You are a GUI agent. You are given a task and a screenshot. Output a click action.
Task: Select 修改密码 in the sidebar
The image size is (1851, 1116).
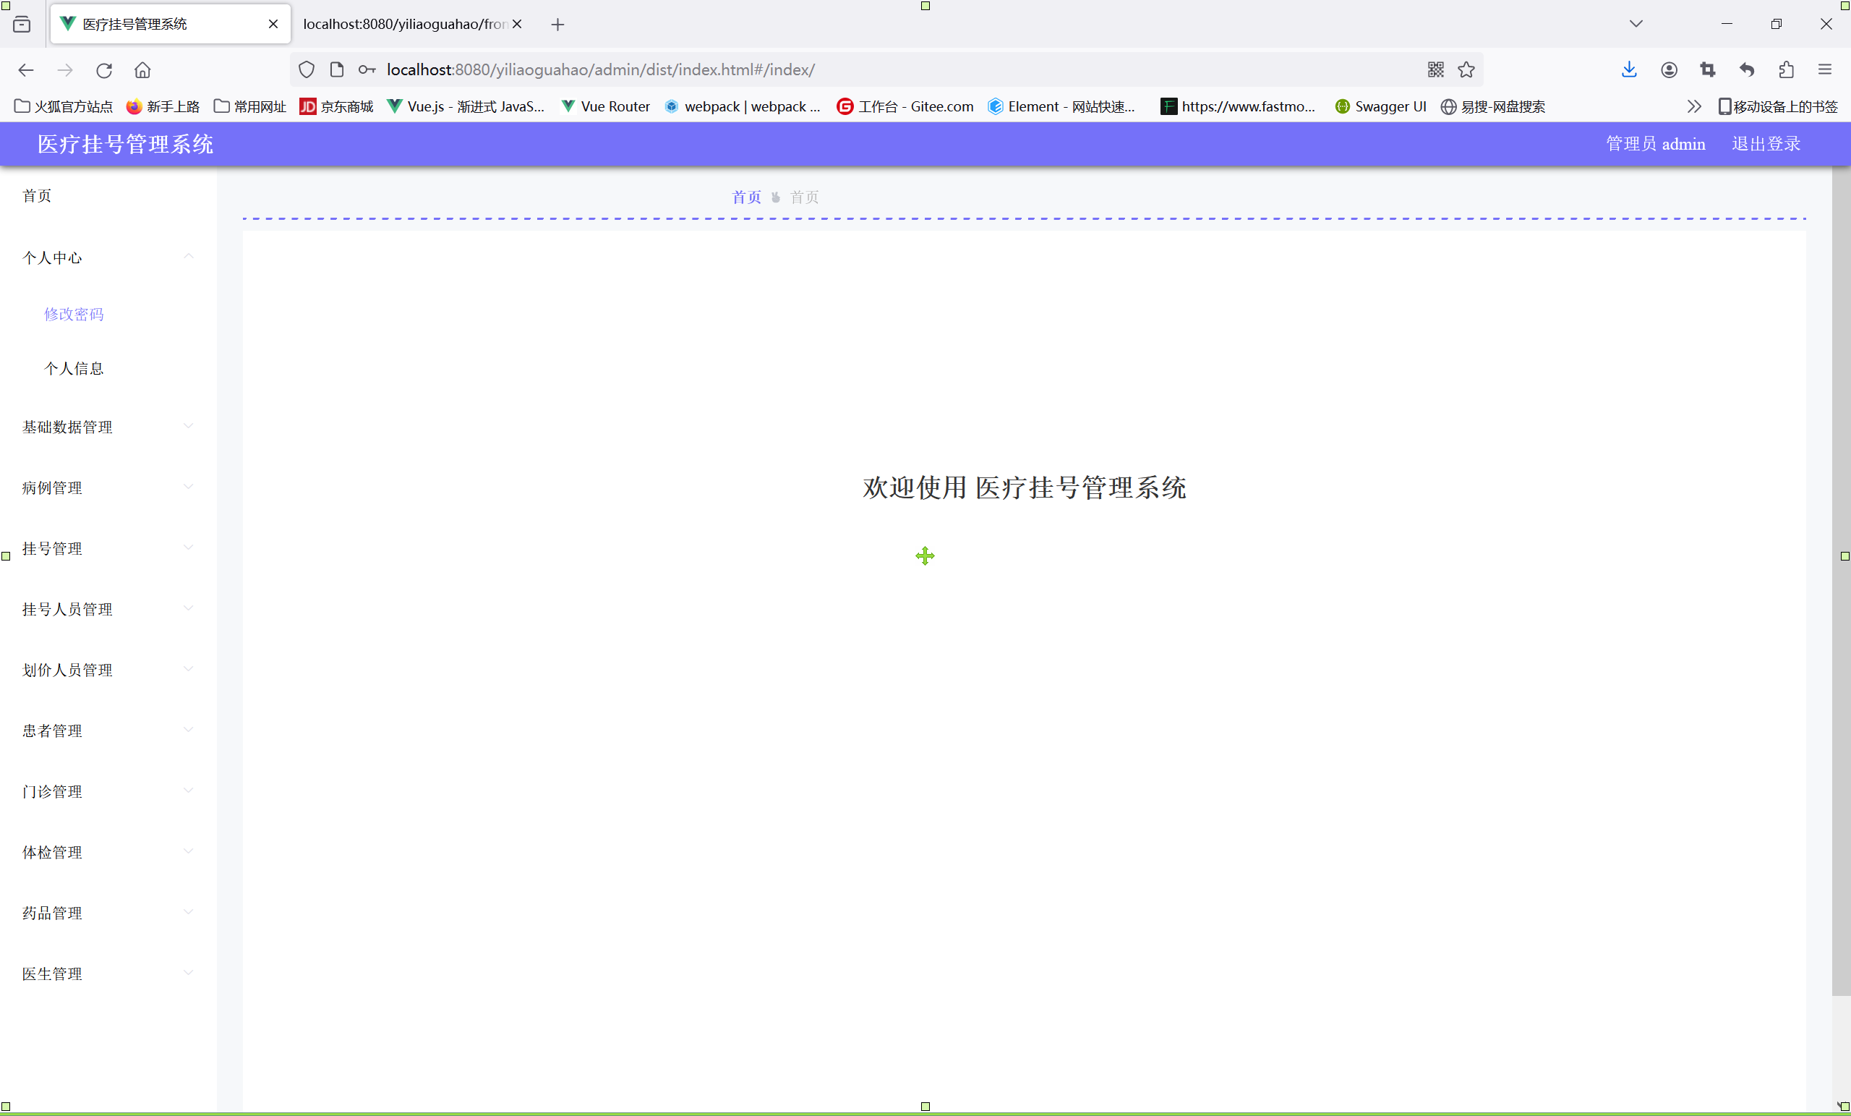point(74,314)
